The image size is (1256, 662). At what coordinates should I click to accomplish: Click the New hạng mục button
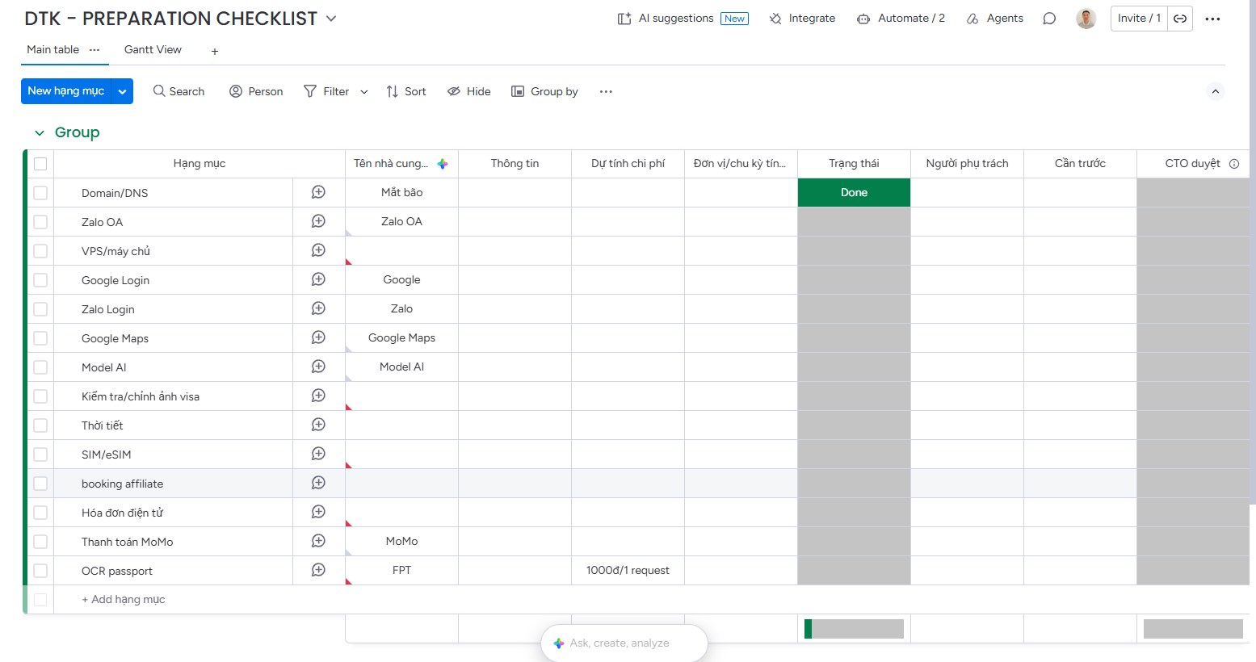(x=66, y=91)
